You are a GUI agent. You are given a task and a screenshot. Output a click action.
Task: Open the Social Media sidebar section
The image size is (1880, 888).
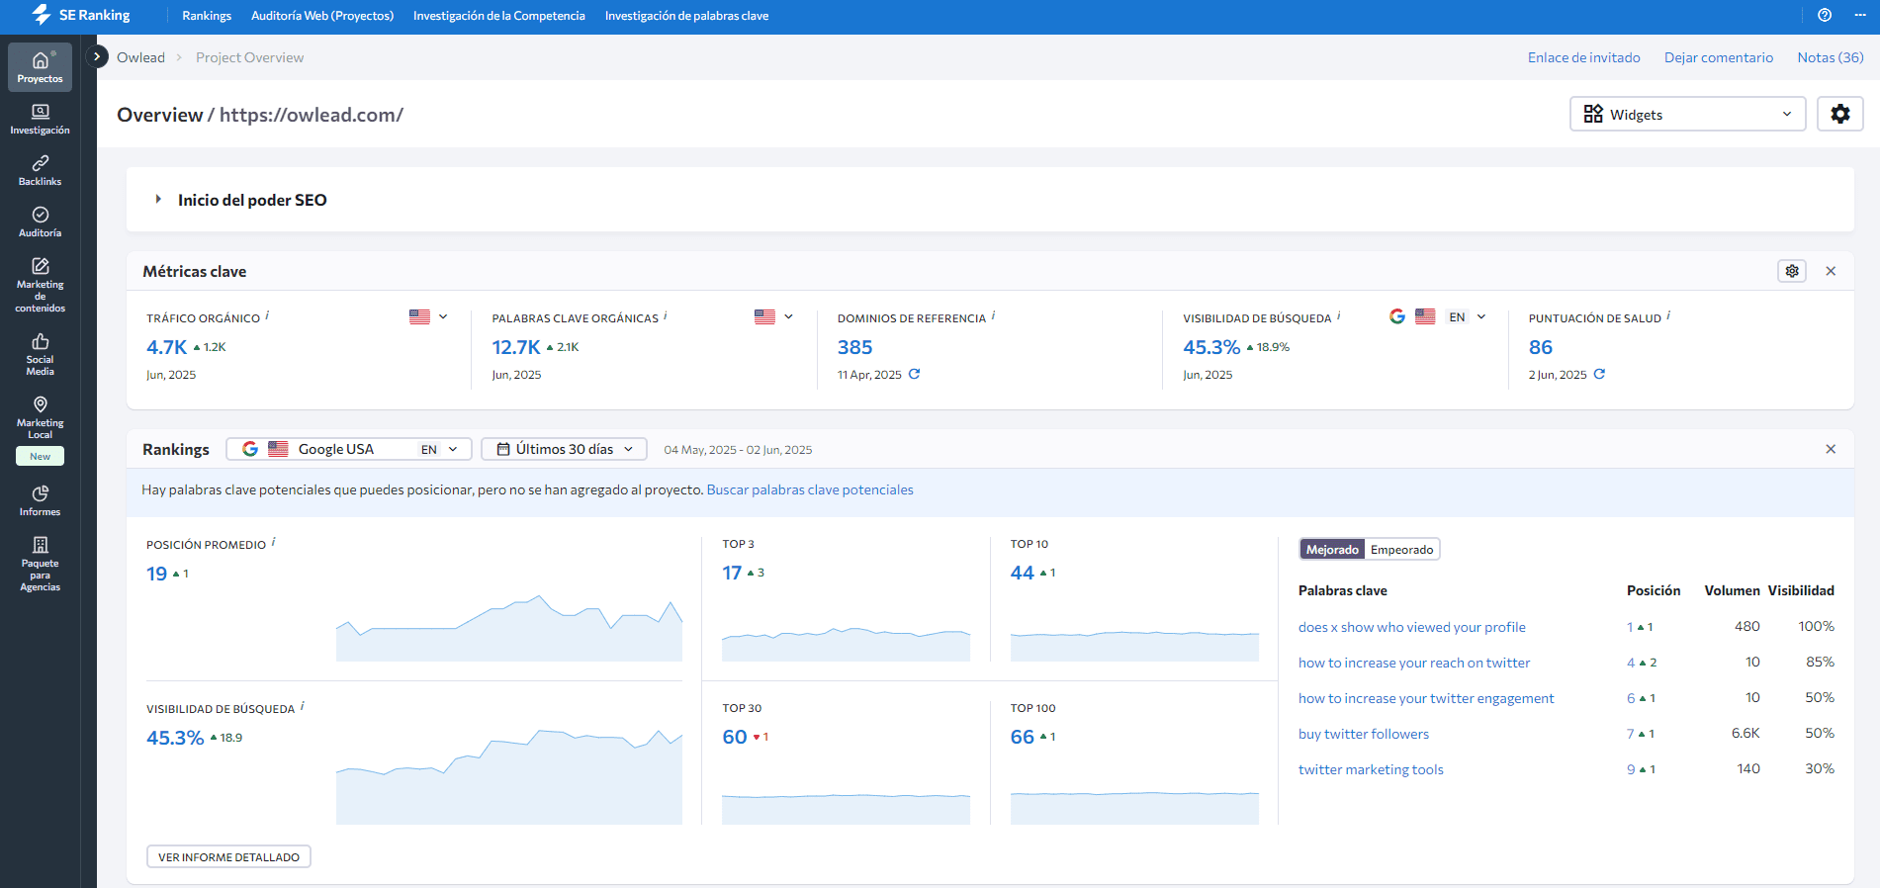(x=40, y=354)
